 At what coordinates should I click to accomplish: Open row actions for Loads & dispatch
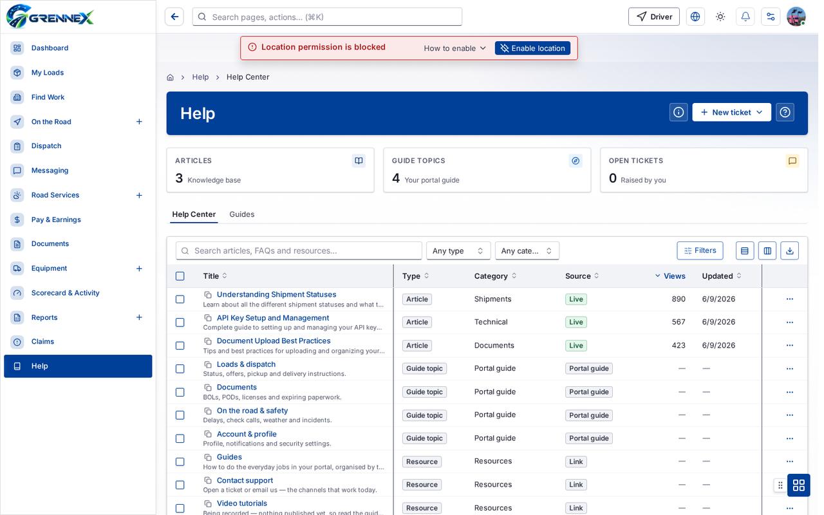(x=790, y=368)
